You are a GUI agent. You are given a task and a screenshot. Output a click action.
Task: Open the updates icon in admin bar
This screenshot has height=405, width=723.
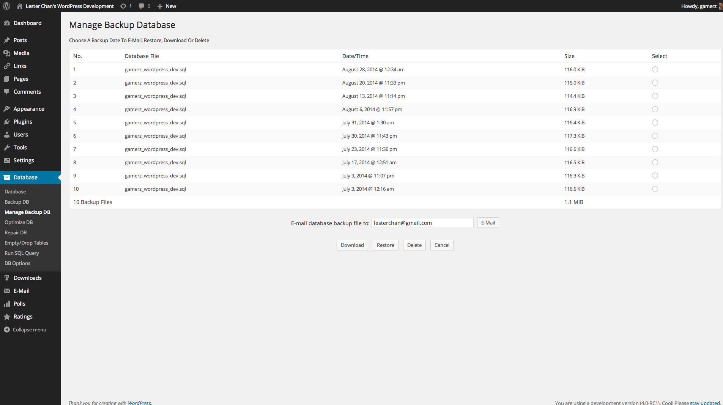coord(123,6)
